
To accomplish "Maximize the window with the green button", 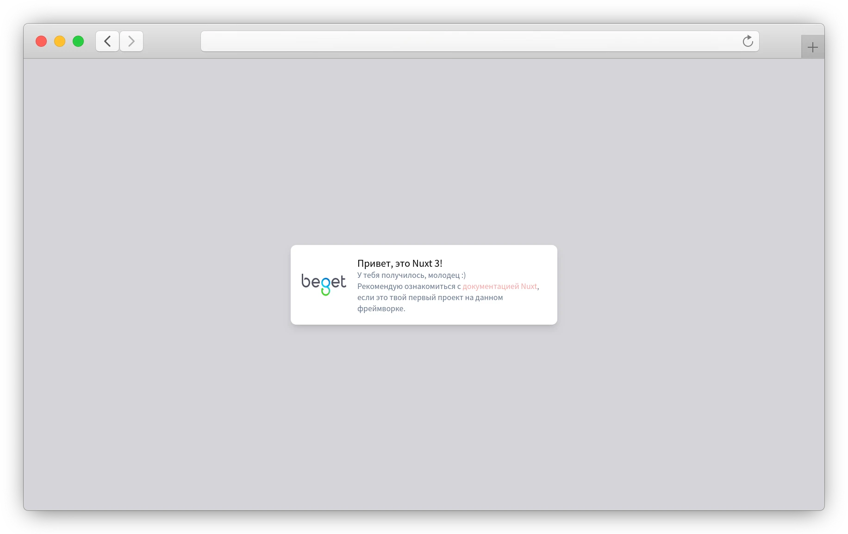I will click(78, 42).
